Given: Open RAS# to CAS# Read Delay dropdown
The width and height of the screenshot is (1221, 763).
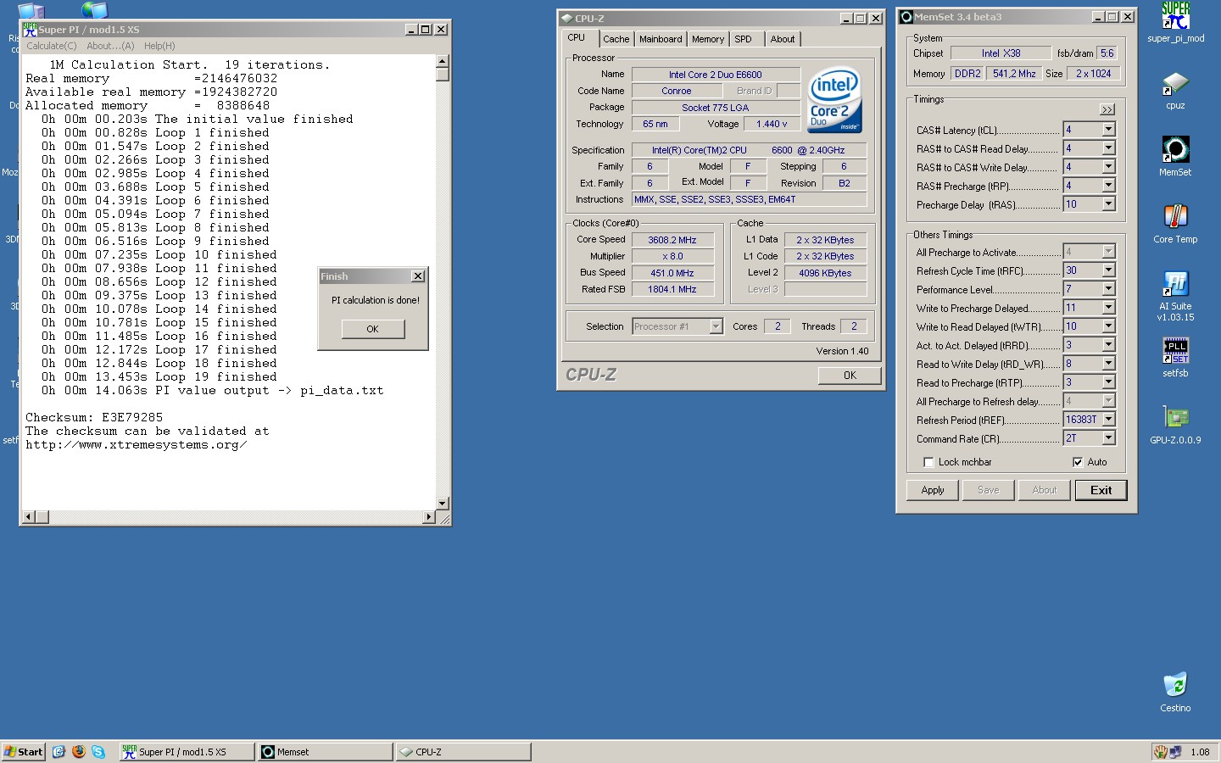Looking at the screenshot, I should pos(1108,148).
